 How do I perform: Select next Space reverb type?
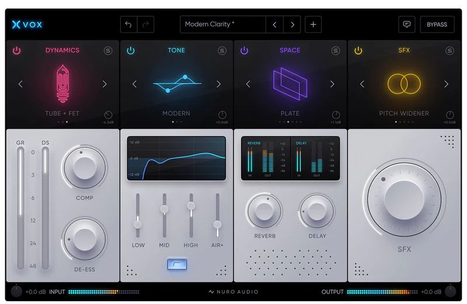coord(332,84)
